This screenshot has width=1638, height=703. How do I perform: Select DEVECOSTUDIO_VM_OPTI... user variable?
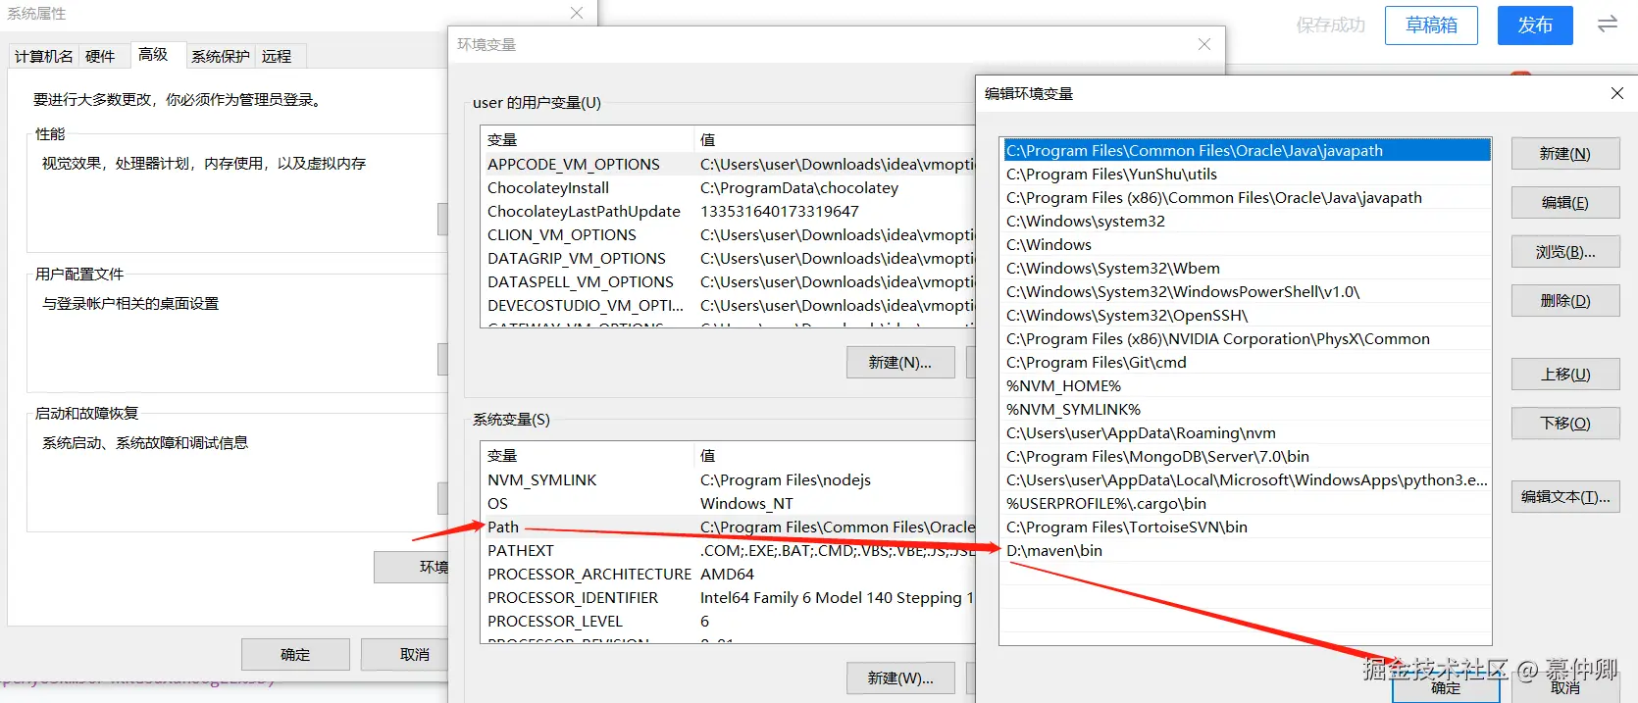(x=729, y=305)
